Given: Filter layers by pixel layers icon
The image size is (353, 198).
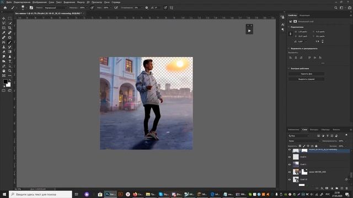Looking at the screenshot, I should point(319,136).
